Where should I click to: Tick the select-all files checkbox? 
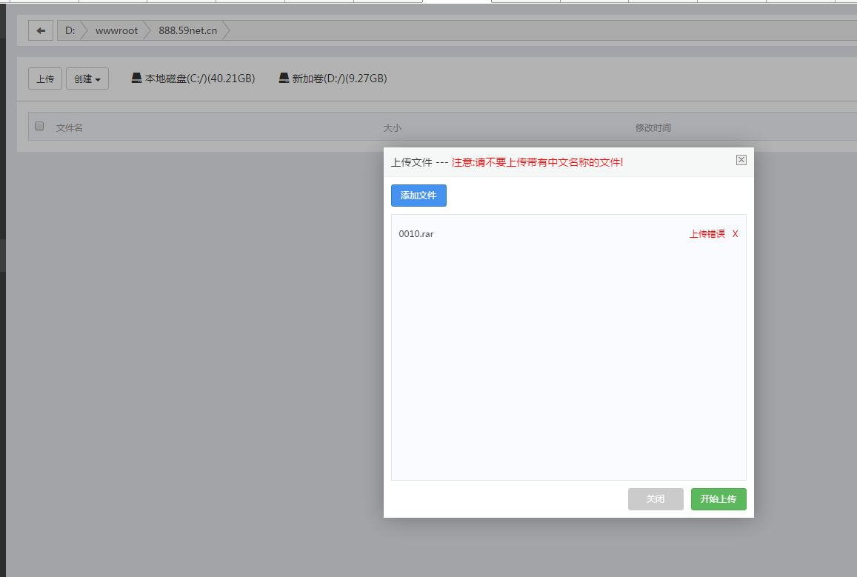click(x=39, y=126)
